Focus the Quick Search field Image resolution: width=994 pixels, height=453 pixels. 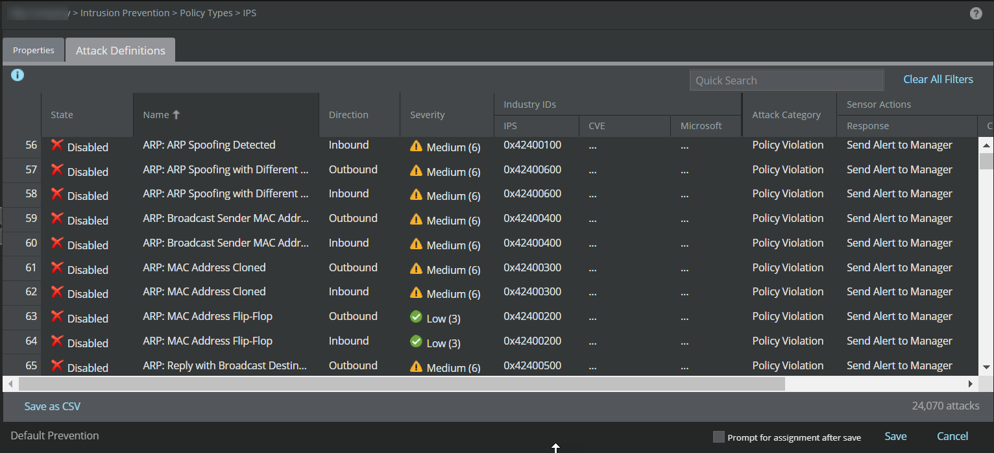click(x=786, y=80)
